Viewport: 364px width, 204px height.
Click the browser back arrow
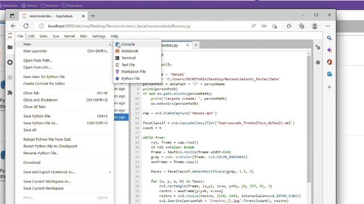[14, 26]
